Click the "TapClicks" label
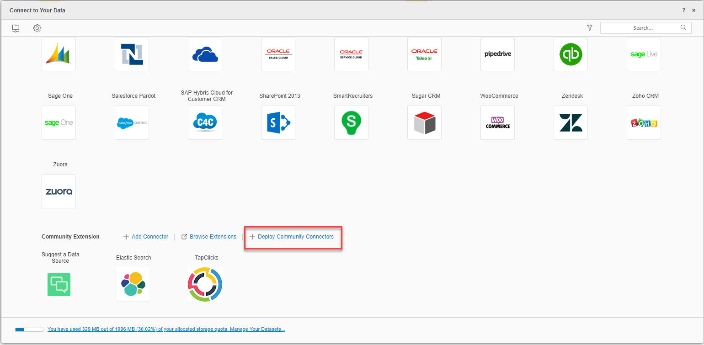 (x=207, y=258)
